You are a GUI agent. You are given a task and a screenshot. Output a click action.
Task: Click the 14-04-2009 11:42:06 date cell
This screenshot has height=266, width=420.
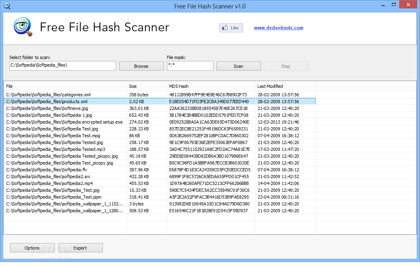coord(278,183)
